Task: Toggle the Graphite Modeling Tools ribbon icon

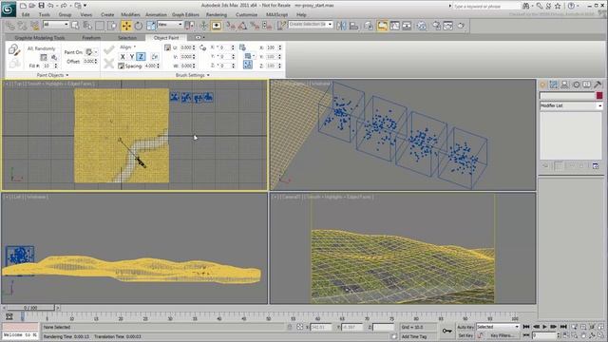Action: click(x=382, y=26)
